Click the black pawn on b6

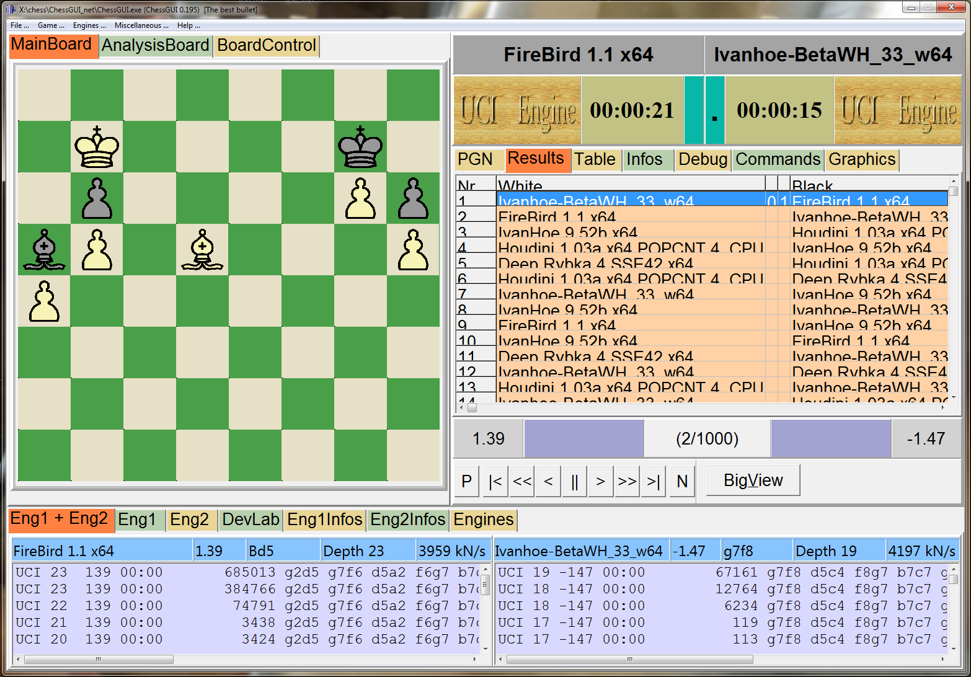pyautogui.click(x=97, y=198)
